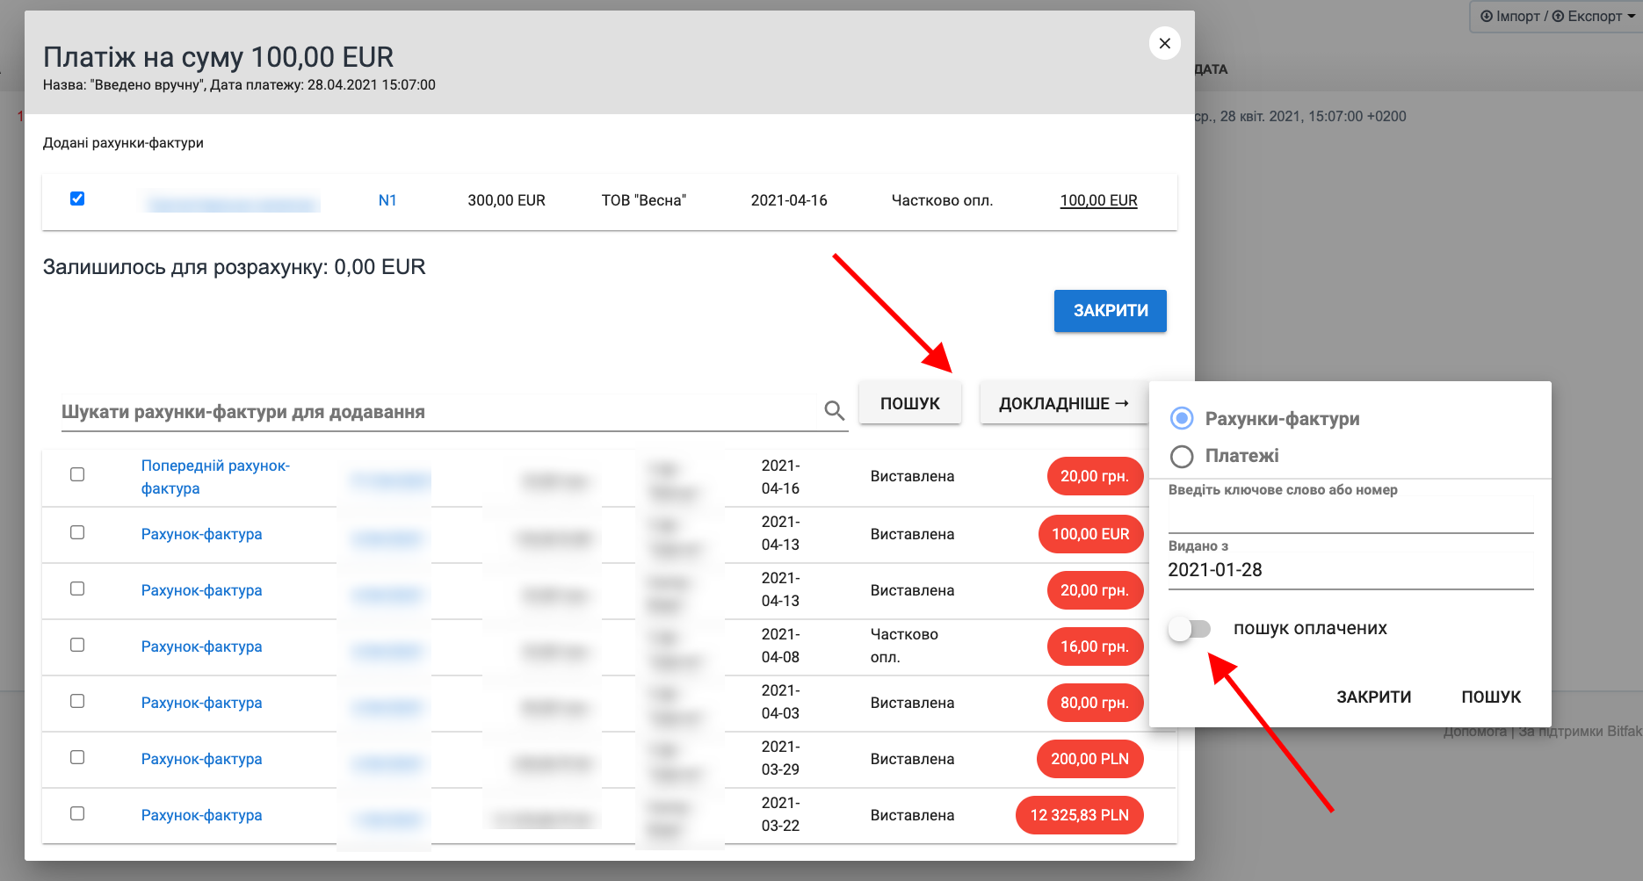
Task: Click the keyword or number input field
Action: (x=1350, y=517)
